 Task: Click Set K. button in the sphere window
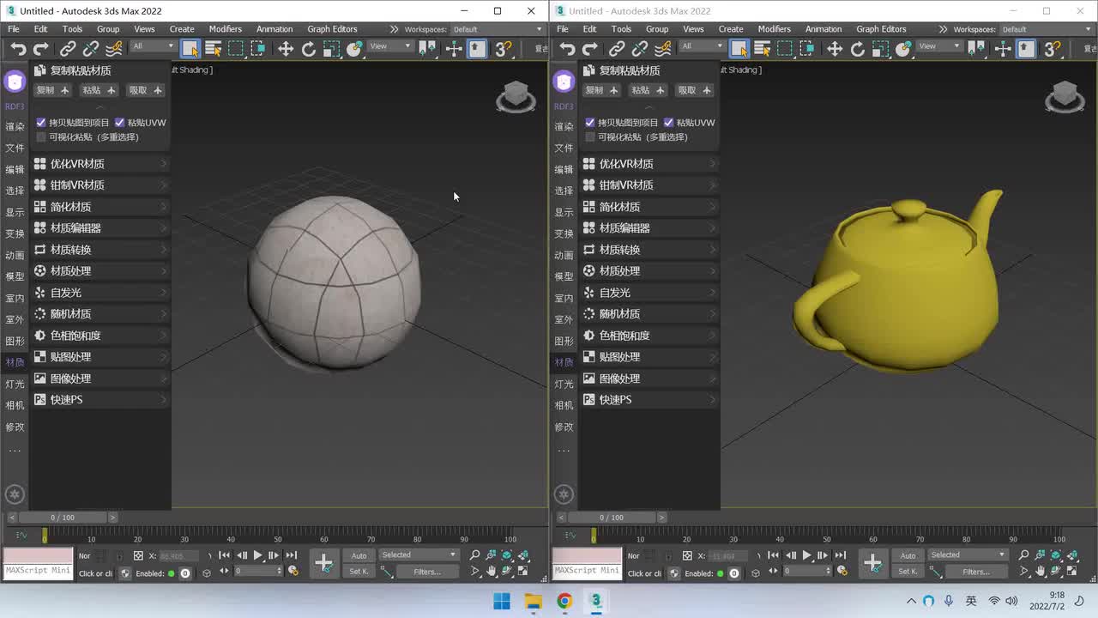tap(359, 572)
